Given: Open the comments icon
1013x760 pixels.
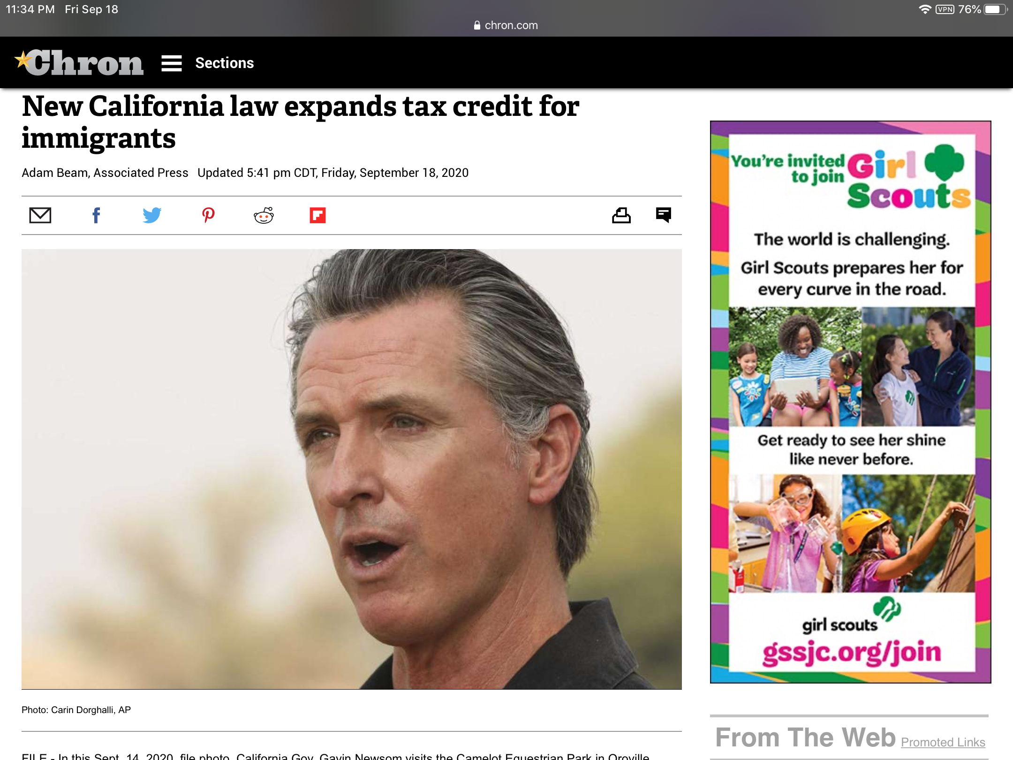Looking at the screenshot, I should (x=664, y=215).
